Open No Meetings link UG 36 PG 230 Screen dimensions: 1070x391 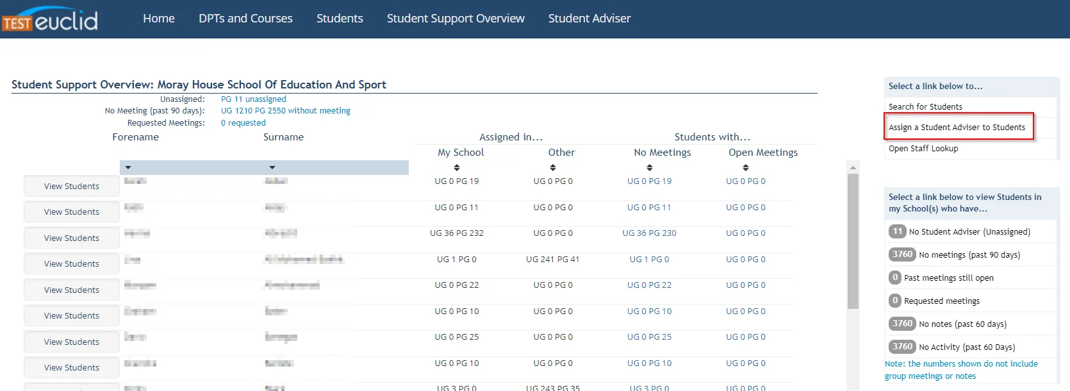tap(650, 233)
